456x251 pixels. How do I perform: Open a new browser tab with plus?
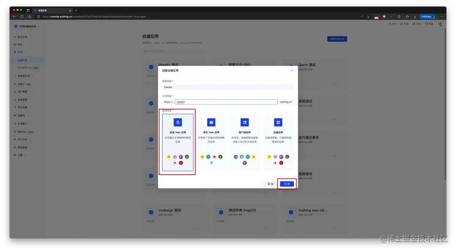(x=76, y=11)
